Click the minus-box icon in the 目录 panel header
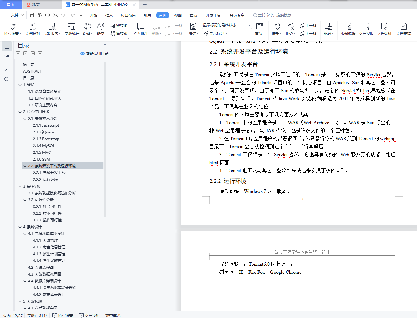 (40, 54)
